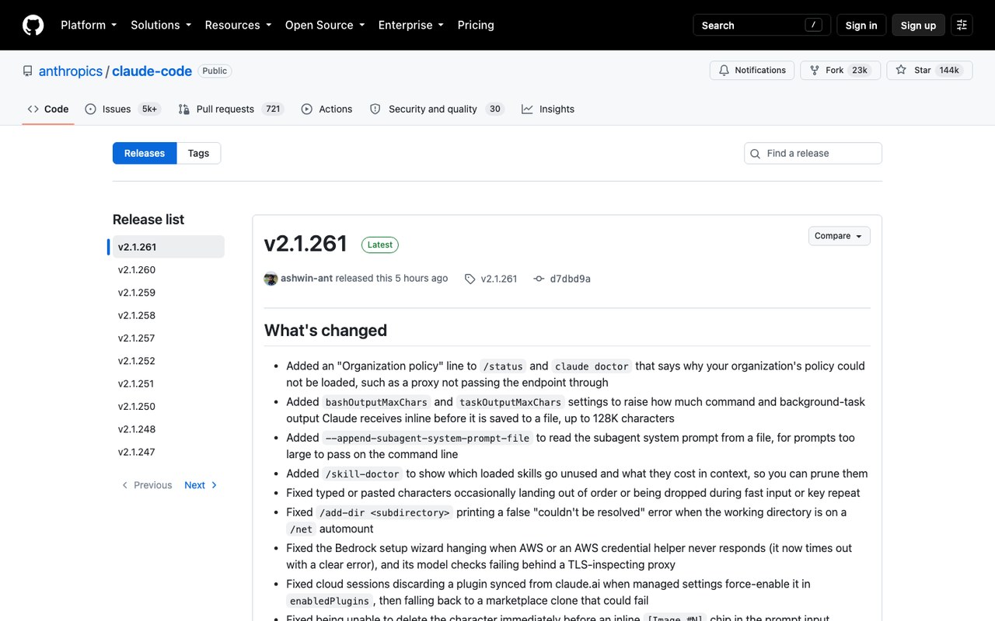Screen dimensions: 995x621
Task: Open the Issues tab
Action: coord(122,109)
